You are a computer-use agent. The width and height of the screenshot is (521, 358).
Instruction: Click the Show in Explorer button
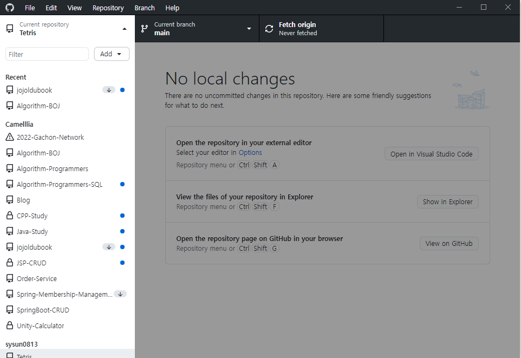click(x=447, y=202)
